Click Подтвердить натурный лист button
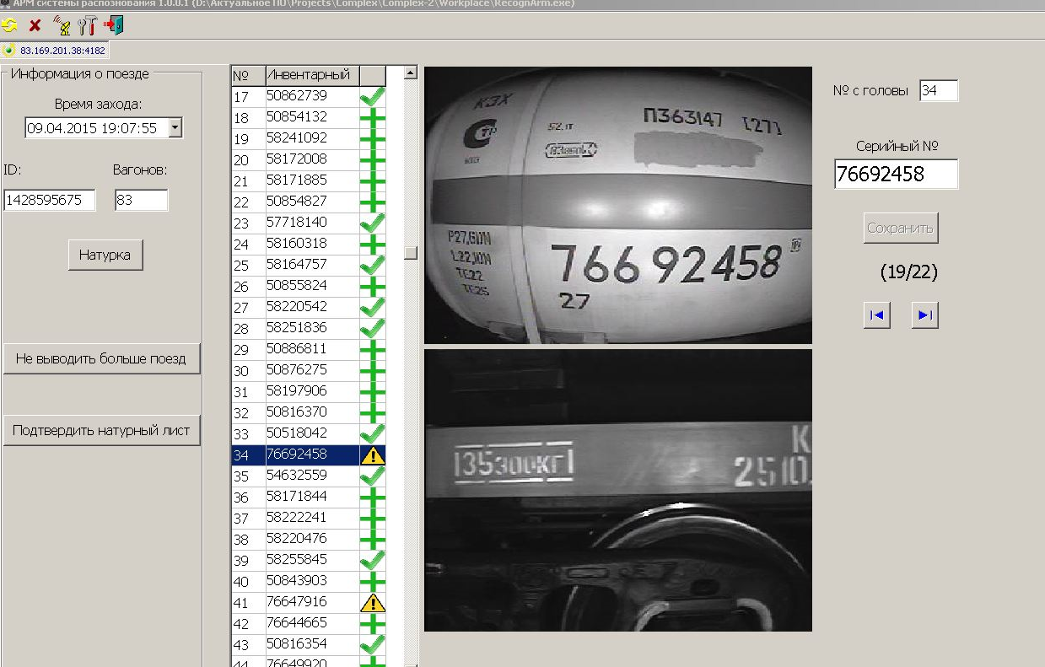 point(101,430)
